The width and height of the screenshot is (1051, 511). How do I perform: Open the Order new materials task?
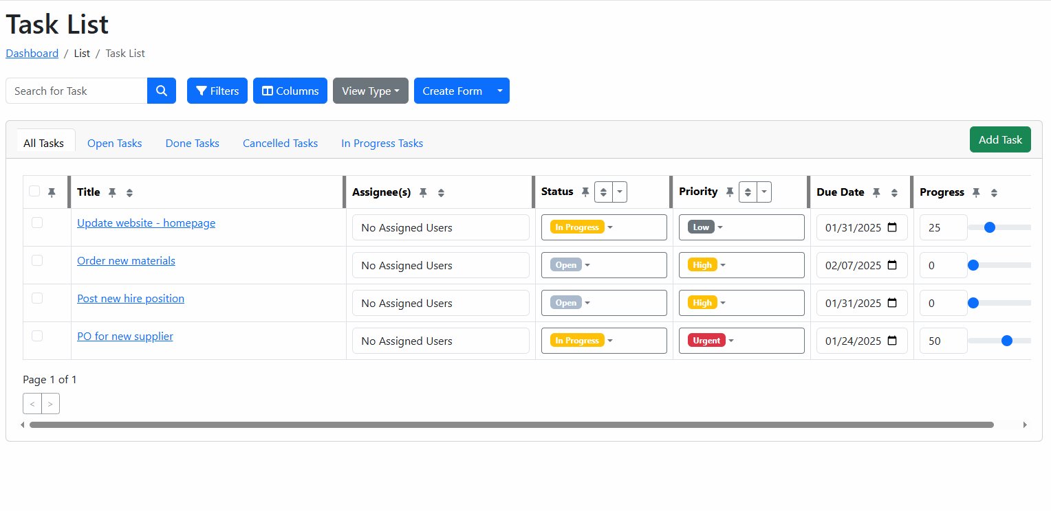pyautogui.click(x=126, y=260)
